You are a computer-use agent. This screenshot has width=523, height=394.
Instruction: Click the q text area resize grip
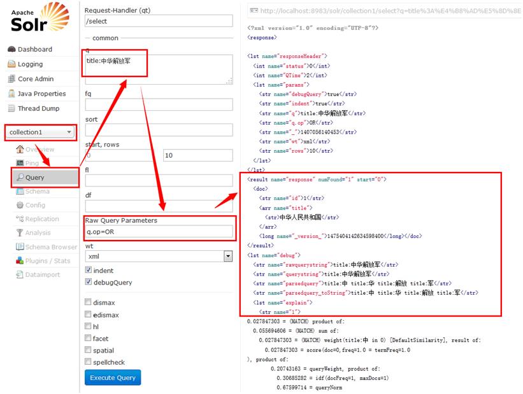tap(229, 81)
